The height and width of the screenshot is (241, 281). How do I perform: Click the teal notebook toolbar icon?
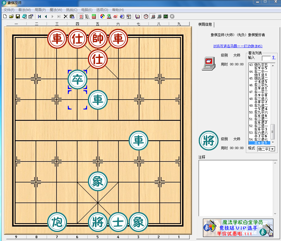24,16
